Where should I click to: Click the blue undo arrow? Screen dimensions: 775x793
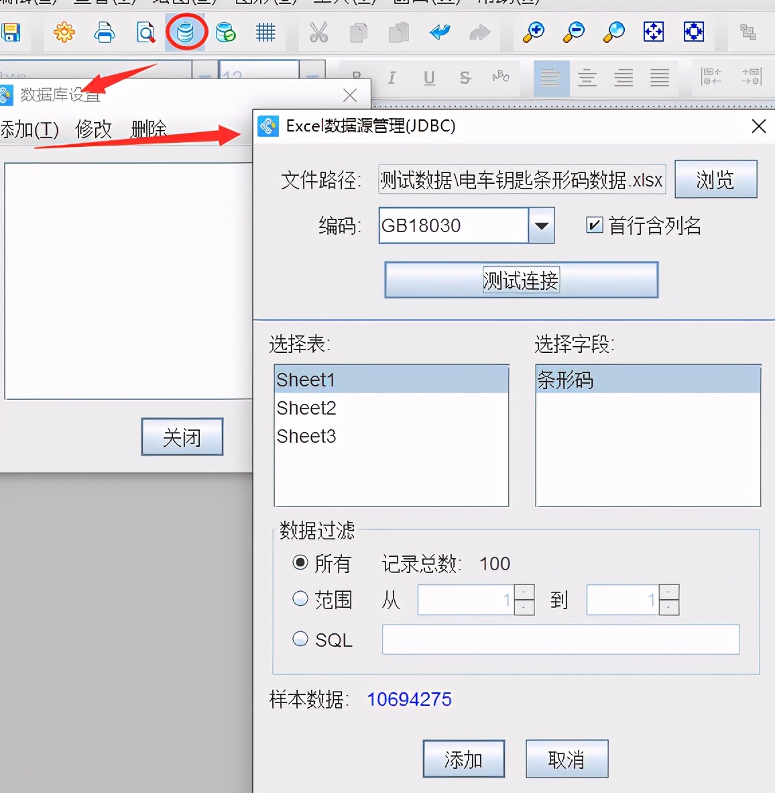440,32
